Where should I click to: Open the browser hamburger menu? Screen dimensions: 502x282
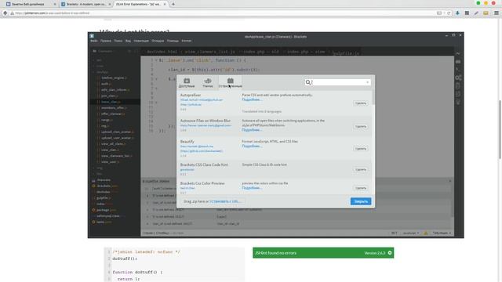pos(497,13)
